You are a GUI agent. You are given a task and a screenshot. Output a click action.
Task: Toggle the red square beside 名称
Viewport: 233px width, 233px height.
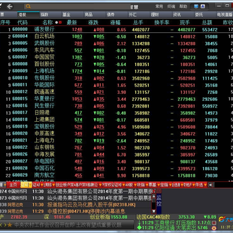tap(60, 23)
